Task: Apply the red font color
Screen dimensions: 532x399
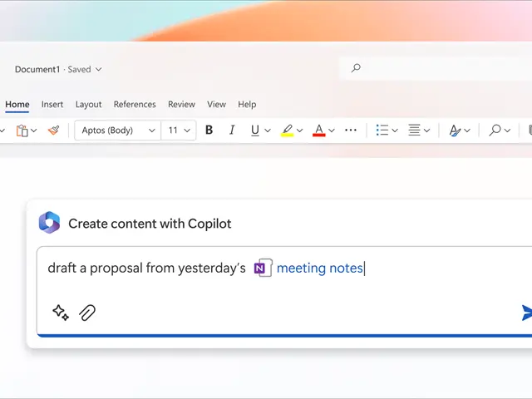Action: point(318,131)
